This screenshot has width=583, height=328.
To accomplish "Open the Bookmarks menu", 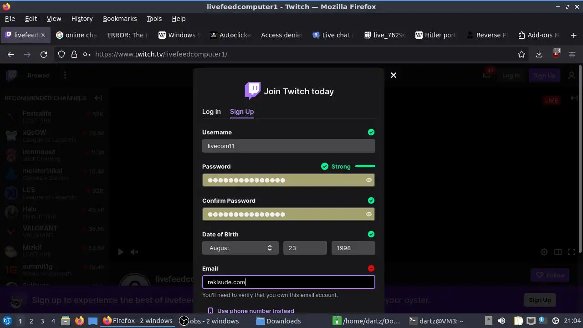I will pos(120,19).
